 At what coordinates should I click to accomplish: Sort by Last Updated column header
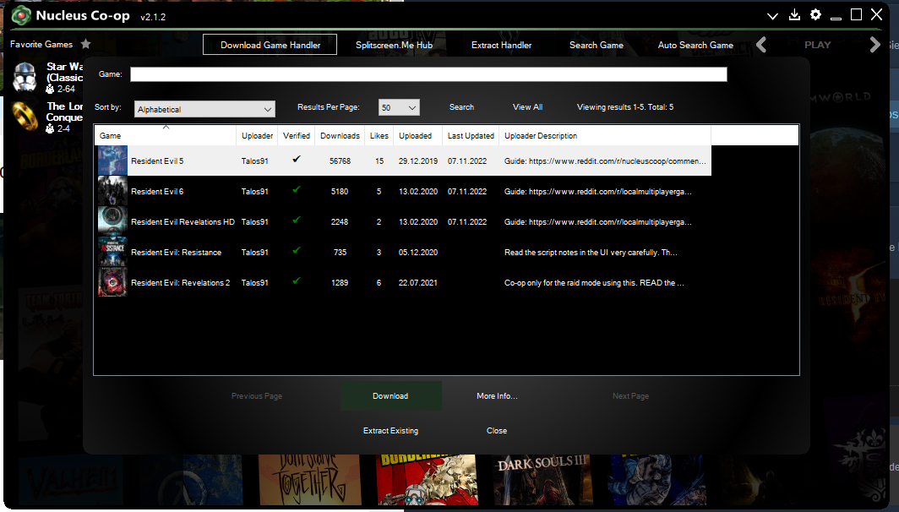[x=471, y=136]
